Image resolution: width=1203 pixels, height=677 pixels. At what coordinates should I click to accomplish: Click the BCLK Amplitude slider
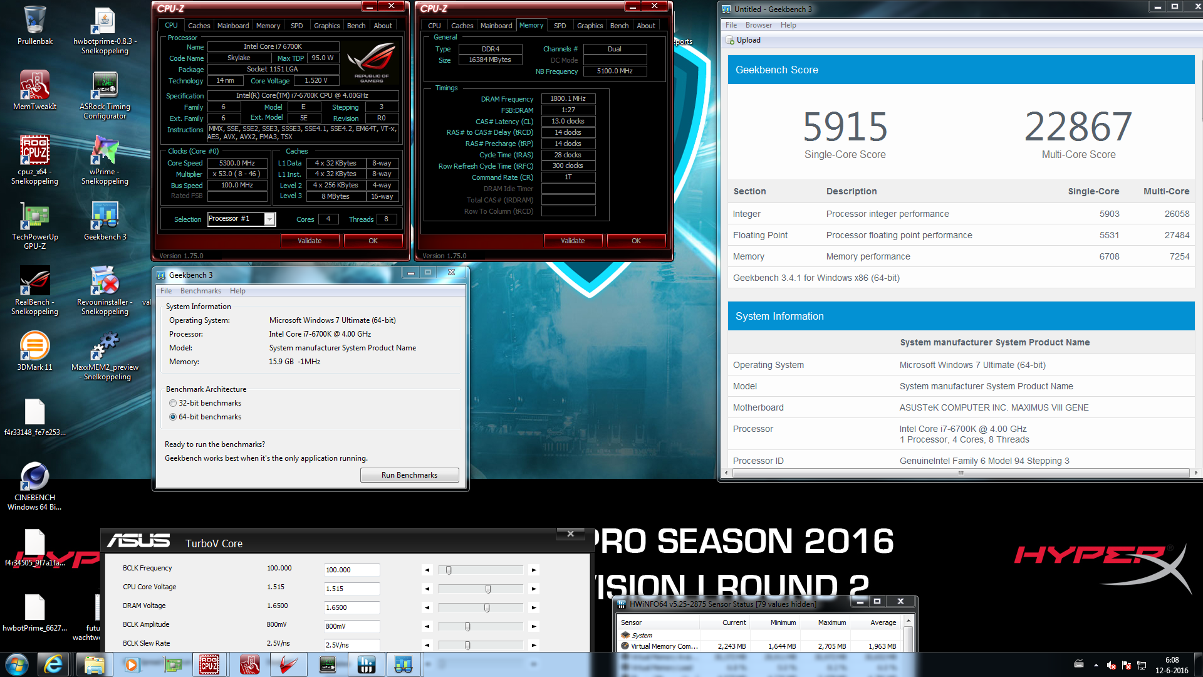coord(481,627)
